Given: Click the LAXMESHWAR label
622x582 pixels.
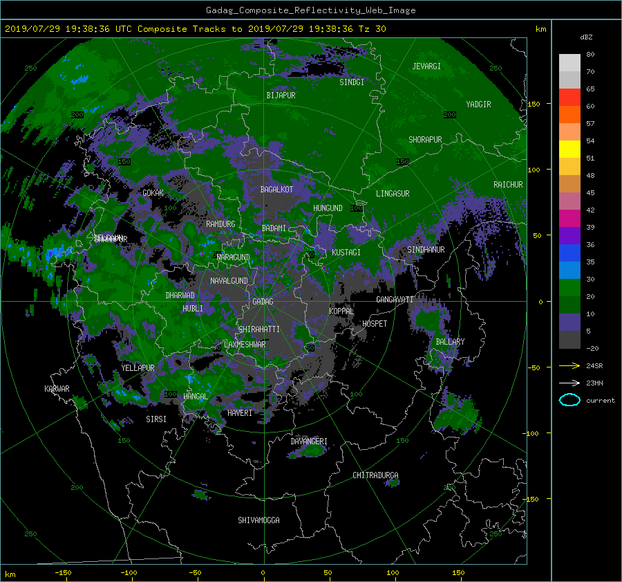Looking at the screenshot, I should pos(245,345).
